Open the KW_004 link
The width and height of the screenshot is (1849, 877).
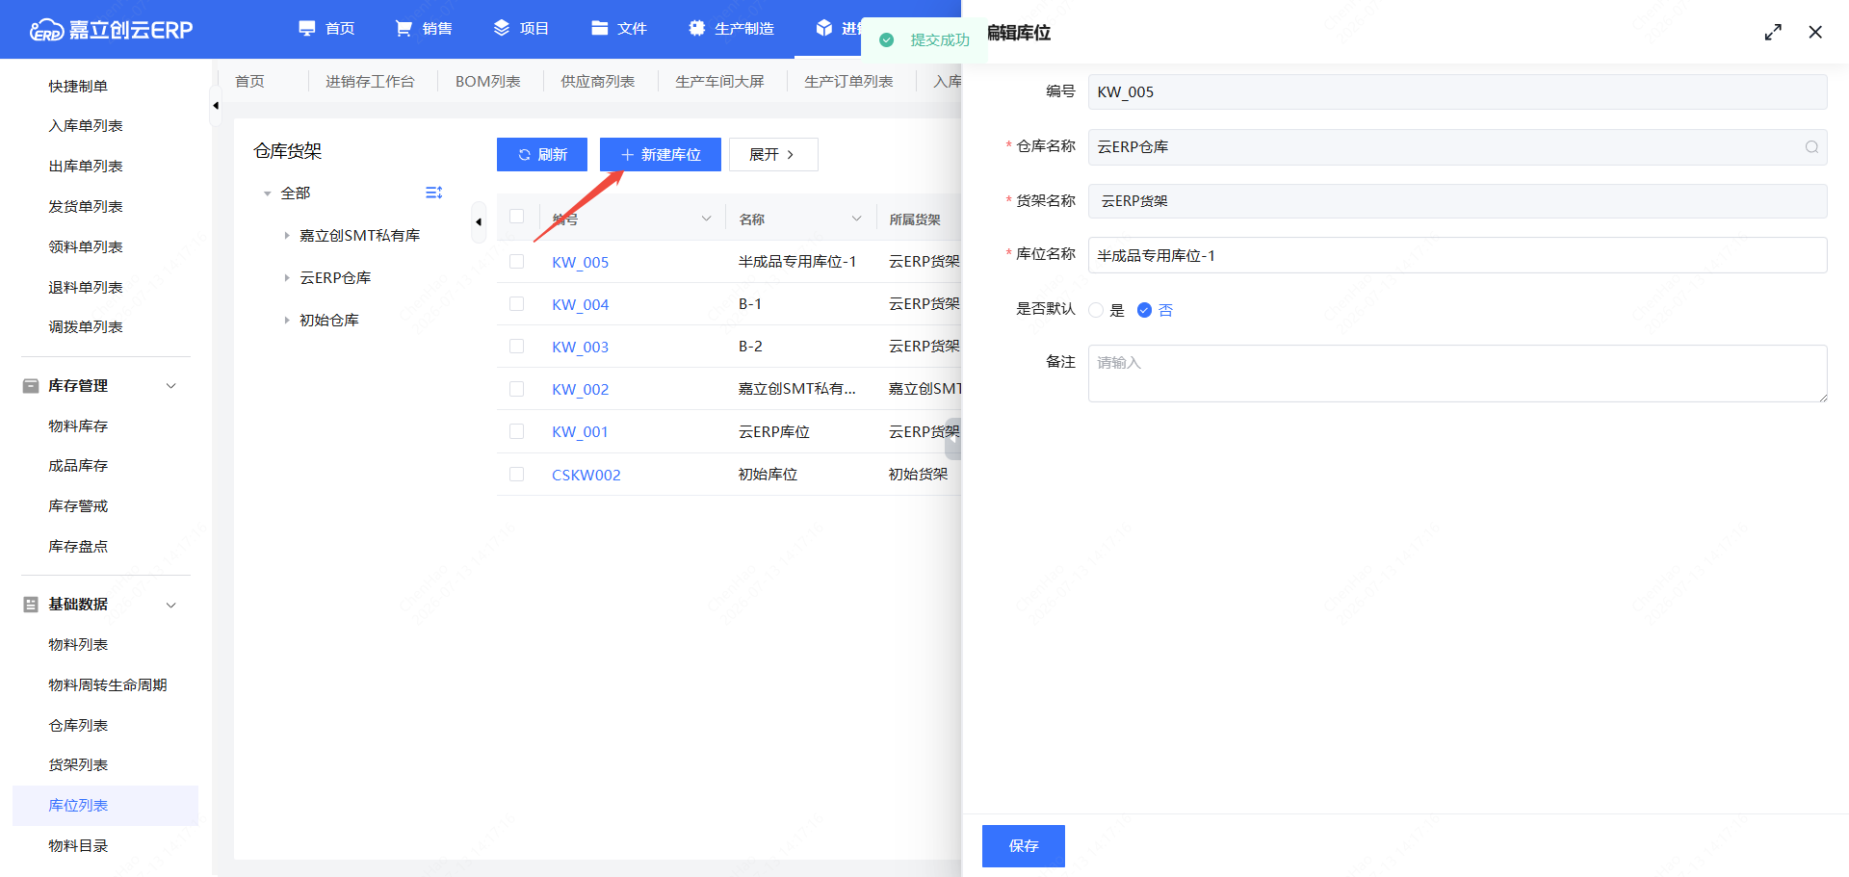pyautogui.click(x=580, y=305)
